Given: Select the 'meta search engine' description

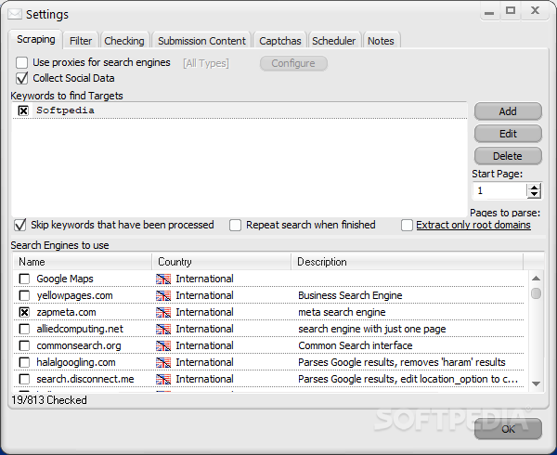Looking at the screenshot, I should (x=342, y=313).
